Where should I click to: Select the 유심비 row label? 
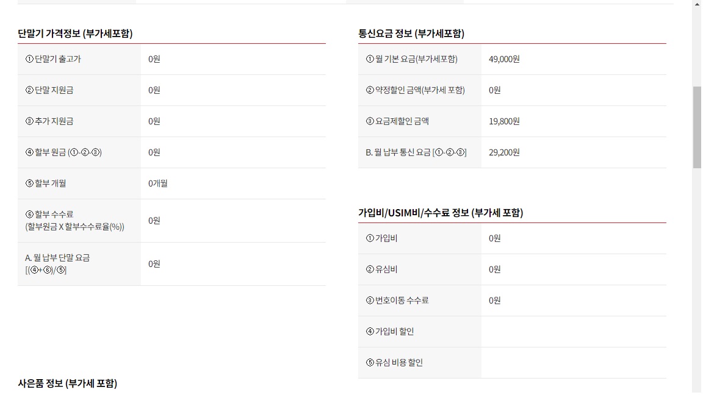[381, 269]
